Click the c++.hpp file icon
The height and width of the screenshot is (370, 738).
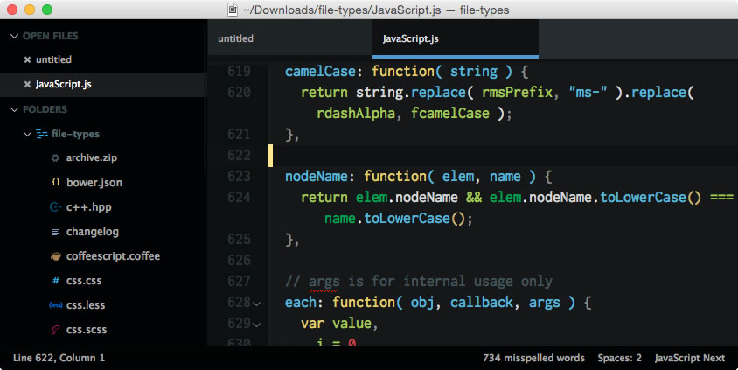[56, 207]
